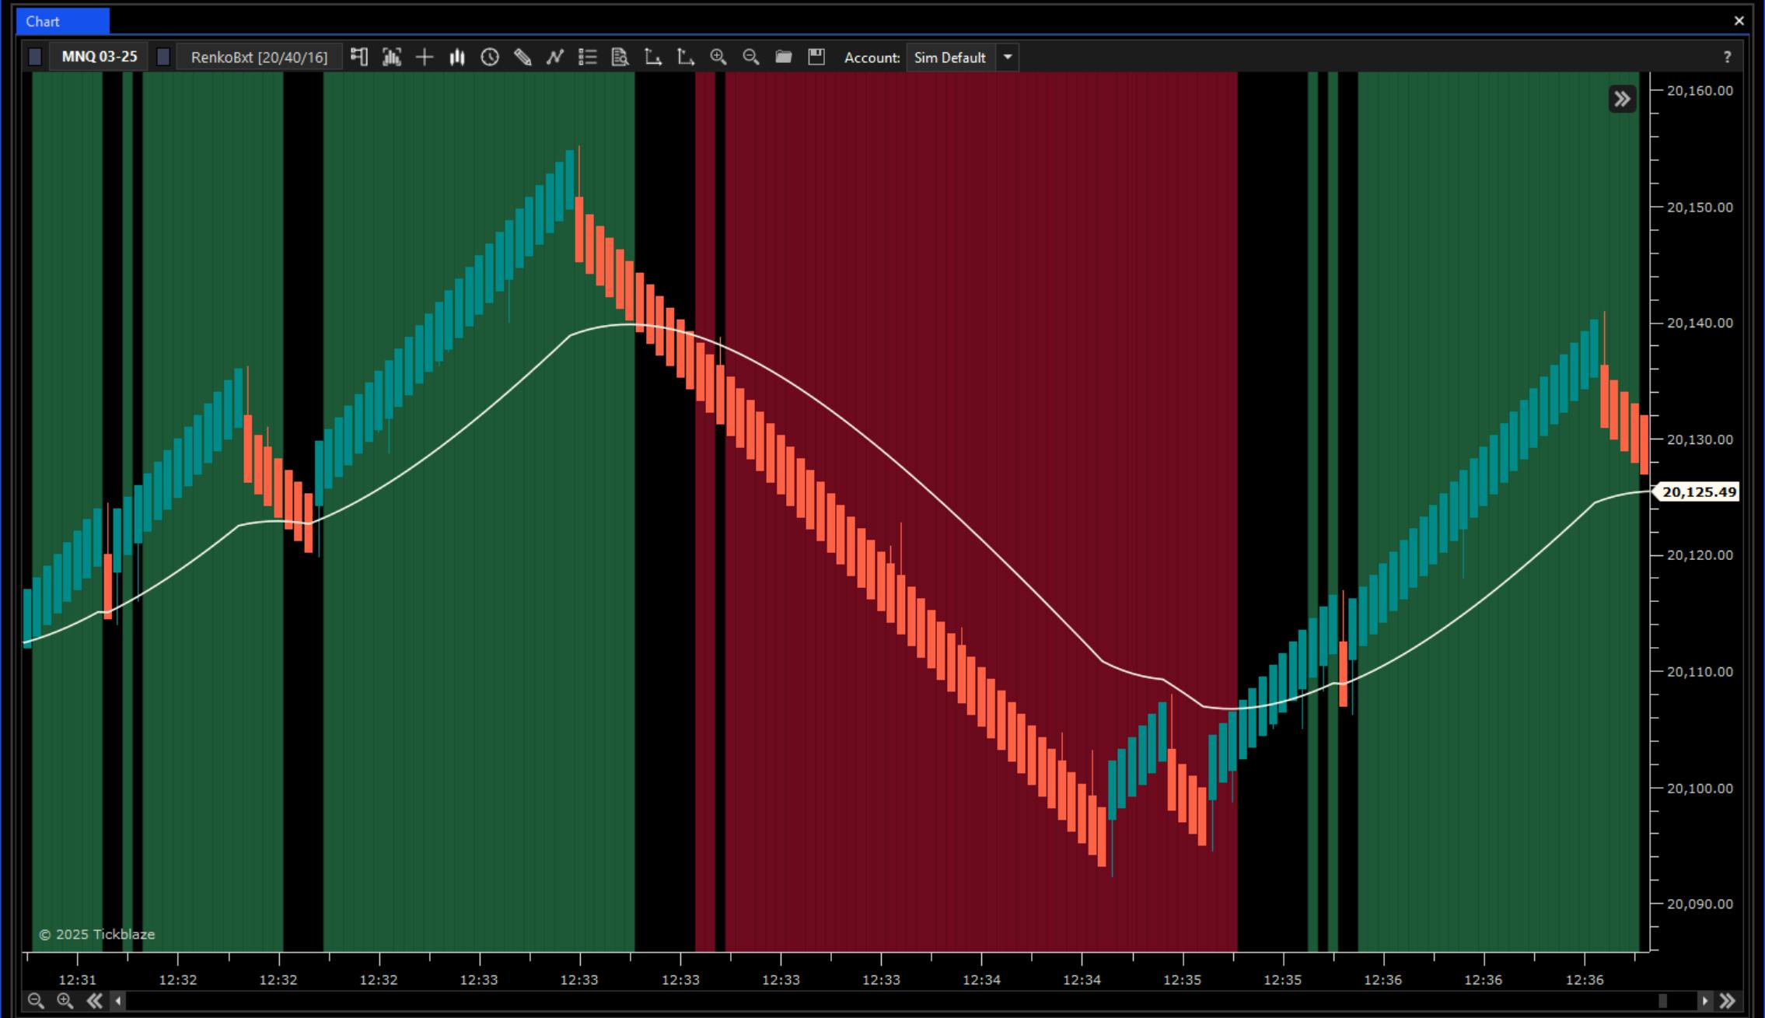Select the Chart tab
Image resolution: width=1765 pixels, height=1018 pixels.
point(43,21)
